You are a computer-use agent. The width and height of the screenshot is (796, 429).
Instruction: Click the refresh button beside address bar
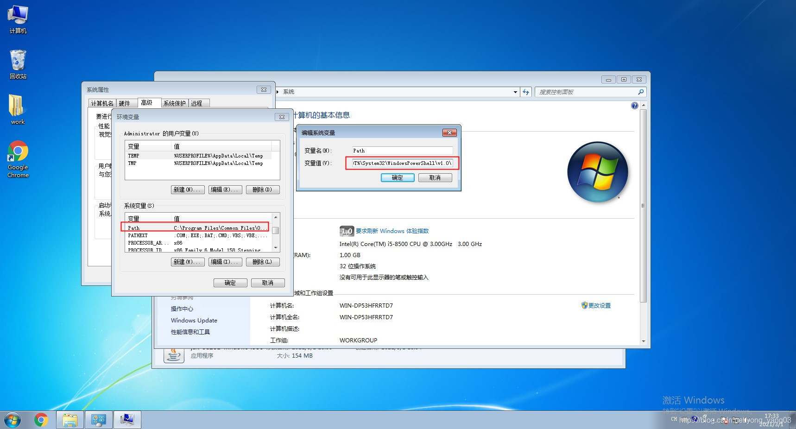point(526,92)
